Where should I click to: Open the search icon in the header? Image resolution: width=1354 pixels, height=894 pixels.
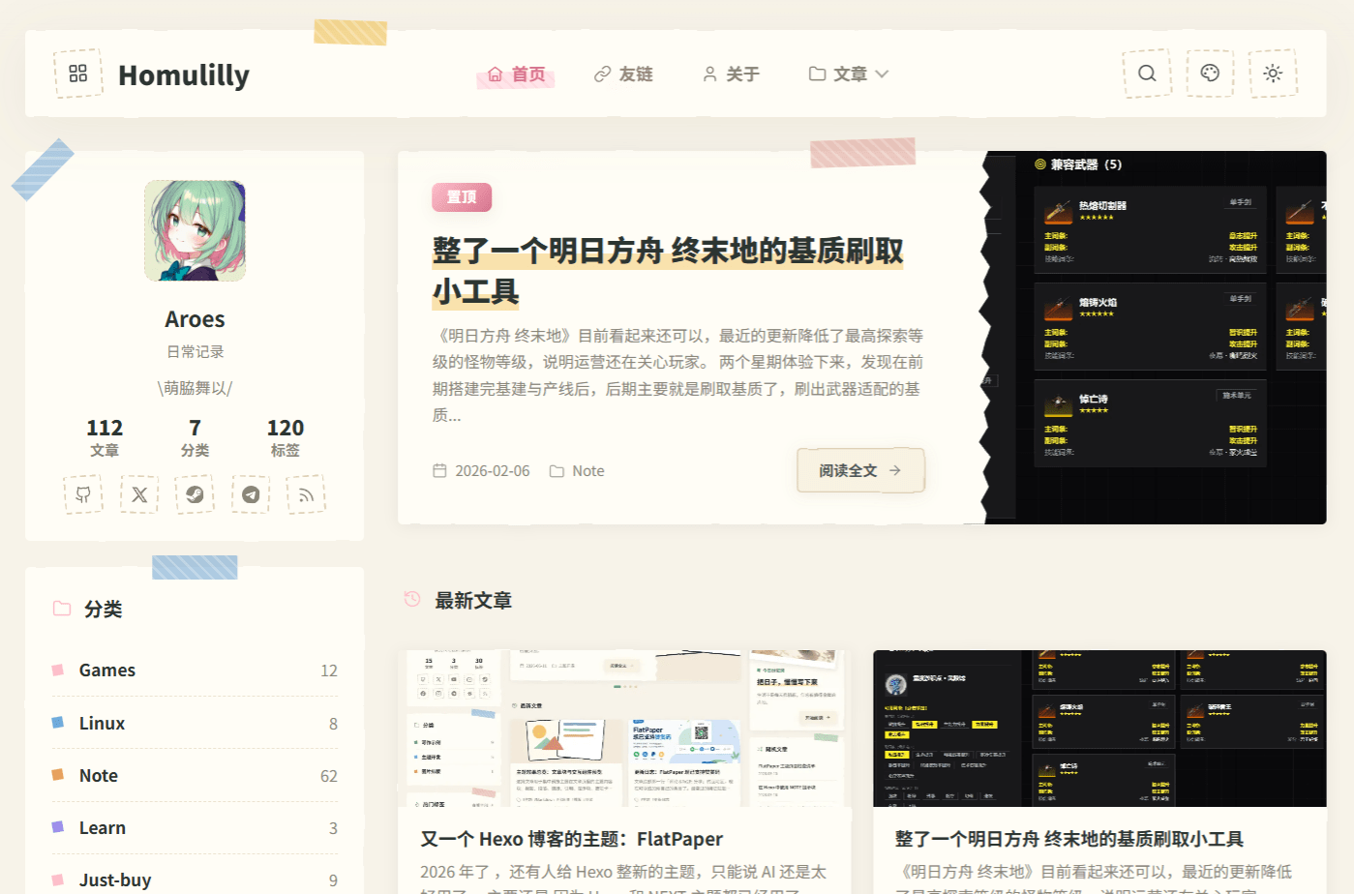(x=1147, y=74)
